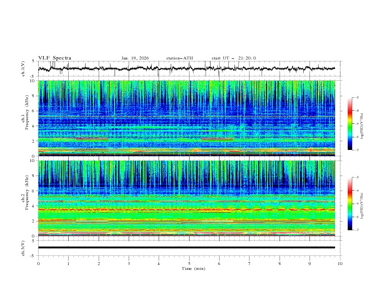The image size is (383, 296).
Task: Click the "VLF Spectra" title text
Action: click(55, 58)
